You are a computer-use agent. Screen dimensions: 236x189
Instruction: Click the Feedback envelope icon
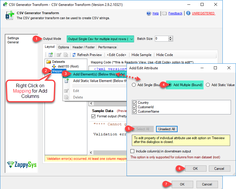pos(164,13)
